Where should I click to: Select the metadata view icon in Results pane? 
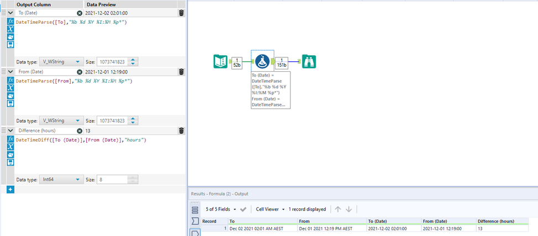point(195,221)
